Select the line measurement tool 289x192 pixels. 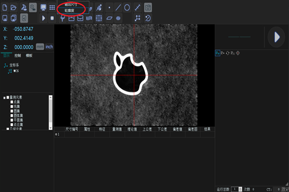click(x=118, y=8)
